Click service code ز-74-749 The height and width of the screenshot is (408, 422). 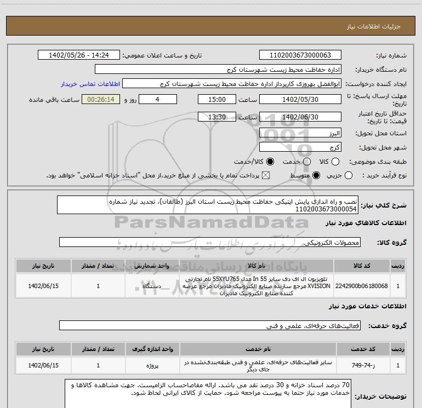click(x=363, y=365)
